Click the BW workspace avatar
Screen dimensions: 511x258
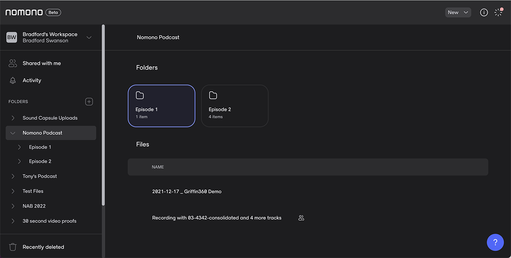[x=12, y=37]
